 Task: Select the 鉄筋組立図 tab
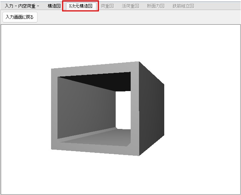[x=184, y=6]
